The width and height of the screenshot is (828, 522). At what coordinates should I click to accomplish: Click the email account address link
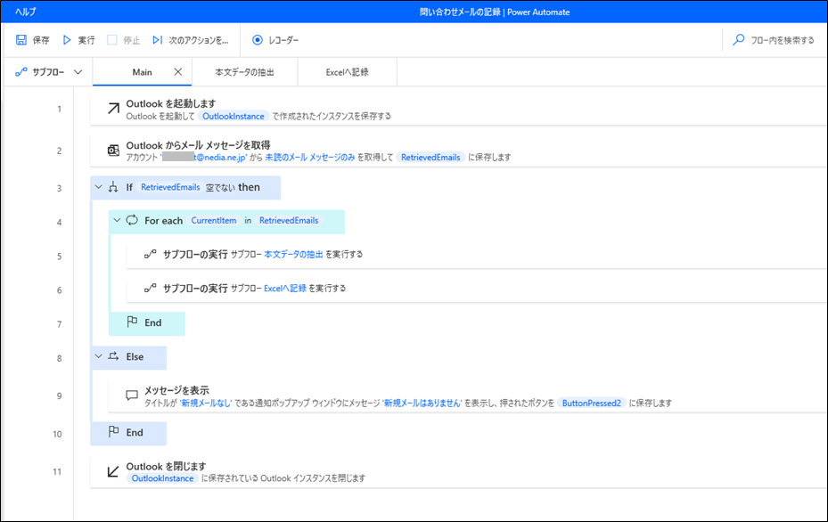point(204,158)
